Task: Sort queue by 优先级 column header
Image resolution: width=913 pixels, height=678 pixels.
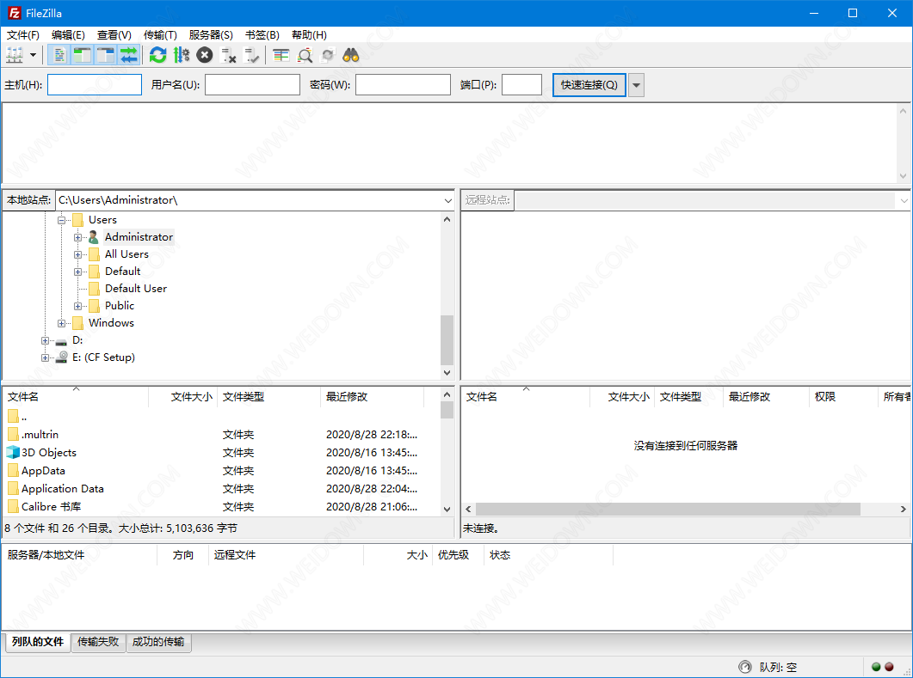Action: click(458, 555)
